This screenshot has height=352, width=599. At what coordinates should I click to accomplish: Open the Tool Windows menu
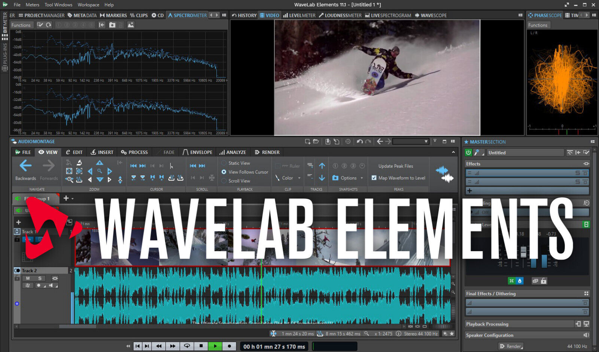coord(58,5)
